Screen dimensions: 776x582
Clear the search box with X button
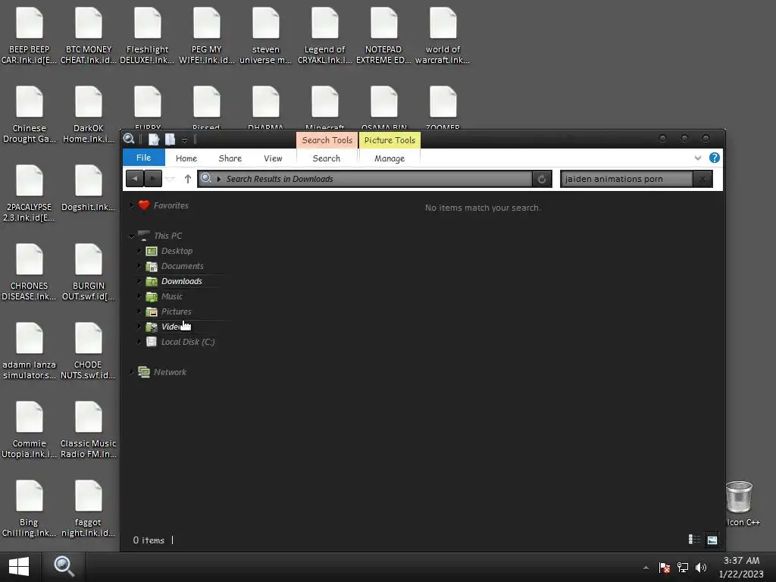coord(702,179)
